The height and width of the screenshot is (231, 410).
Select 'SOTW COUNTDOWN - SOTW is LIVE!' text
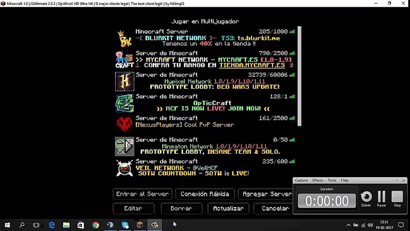point(193,173)
